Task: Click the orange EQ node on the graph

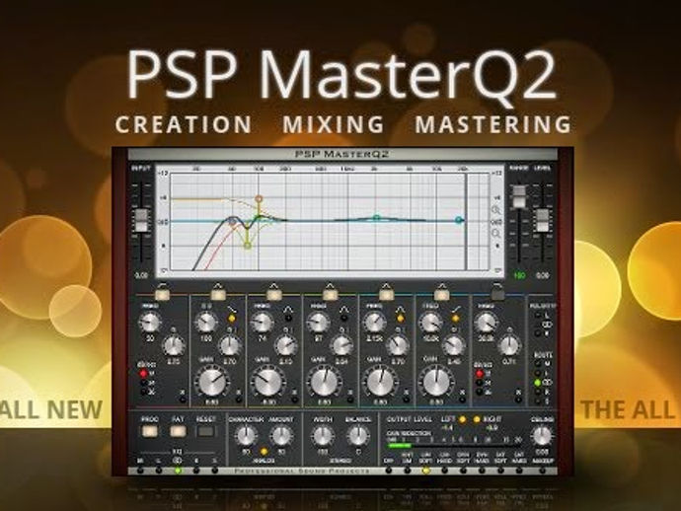Action: coord(259,199)
